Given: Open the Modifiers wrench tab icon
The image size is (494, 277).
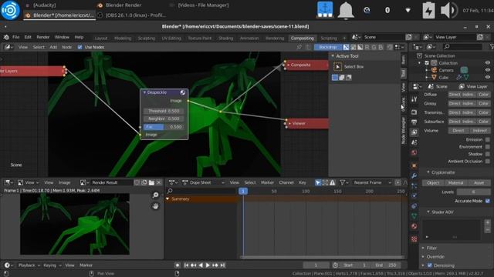Looking at the screenshot, I should pyautogui.click(x=414, y=175).
